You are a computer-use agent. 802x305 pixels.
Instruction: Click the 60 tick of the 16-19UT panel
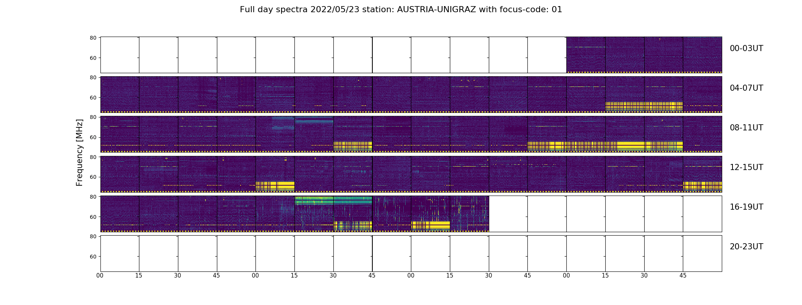click(x=93, y=217)
